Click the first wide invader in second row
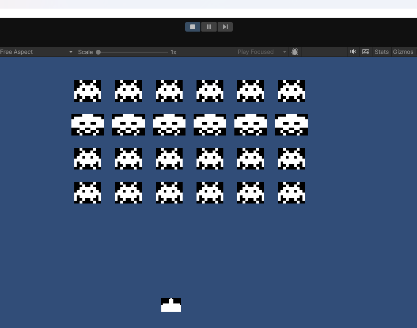Screen dimensions: 417x328 pos(88,125)
